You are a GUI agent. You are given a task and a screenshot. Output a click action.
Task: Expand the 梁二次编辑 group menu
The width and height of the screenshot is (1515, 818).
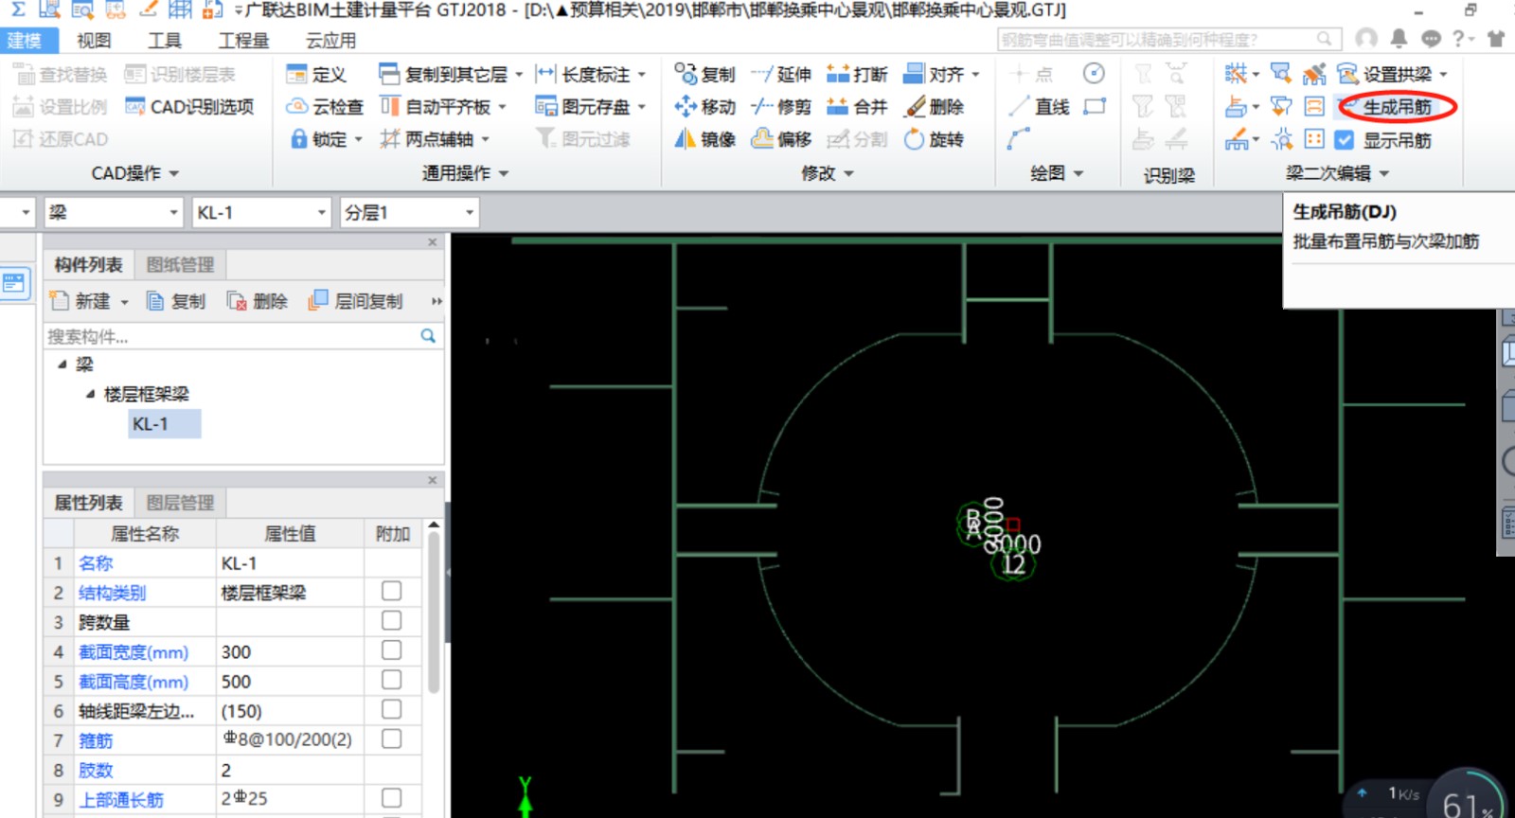(x=1337, y=173)
